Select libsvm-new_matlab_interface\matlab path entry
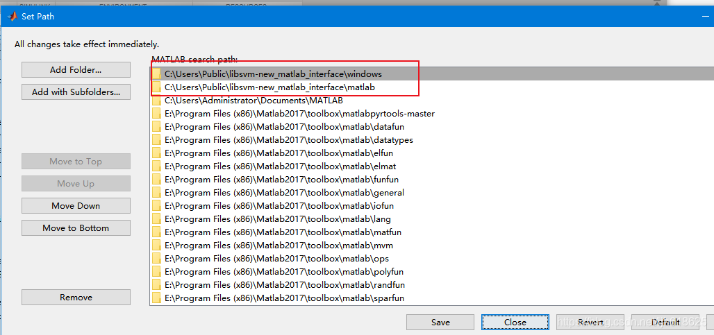 431,87
